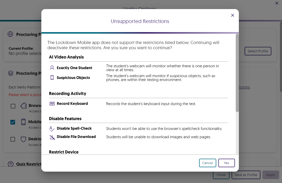Click the dialog's vertical scrollbar

[237, 73]
